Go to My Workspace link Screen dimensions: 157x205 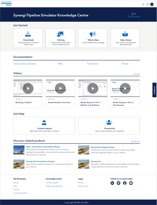(x=133, y=16)
